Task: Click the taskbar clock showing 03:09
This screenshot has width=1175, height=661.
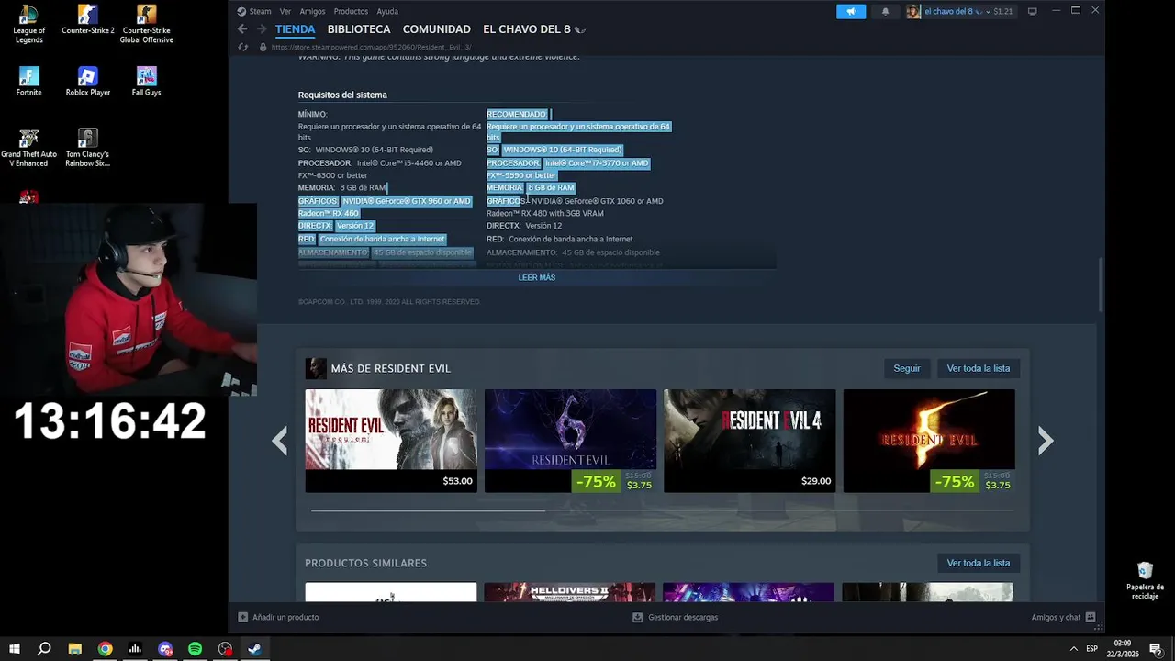Action: pos(1123,649)
